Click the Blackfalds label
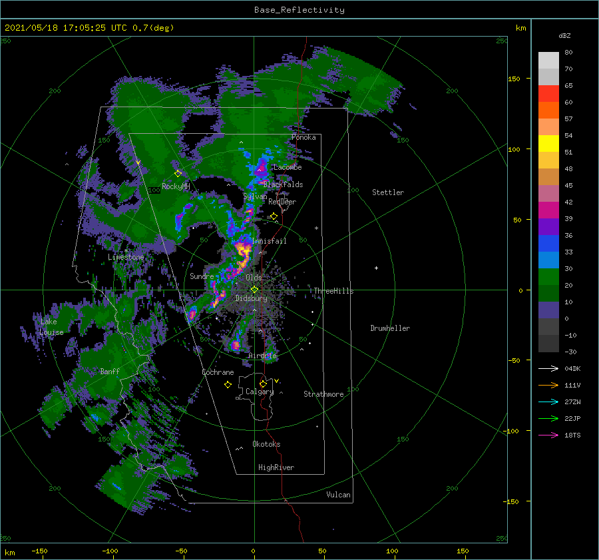The width and height of the screenshot is (599, 560). 283,184
